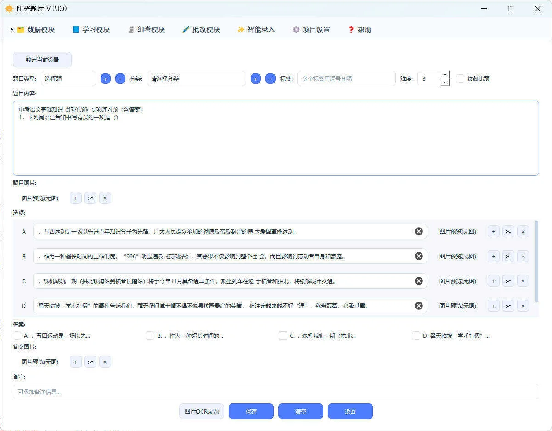Clear option A text using its clear icon
Image resolution: width=552 pixels, height=431 pixels.
pos(418,231)
